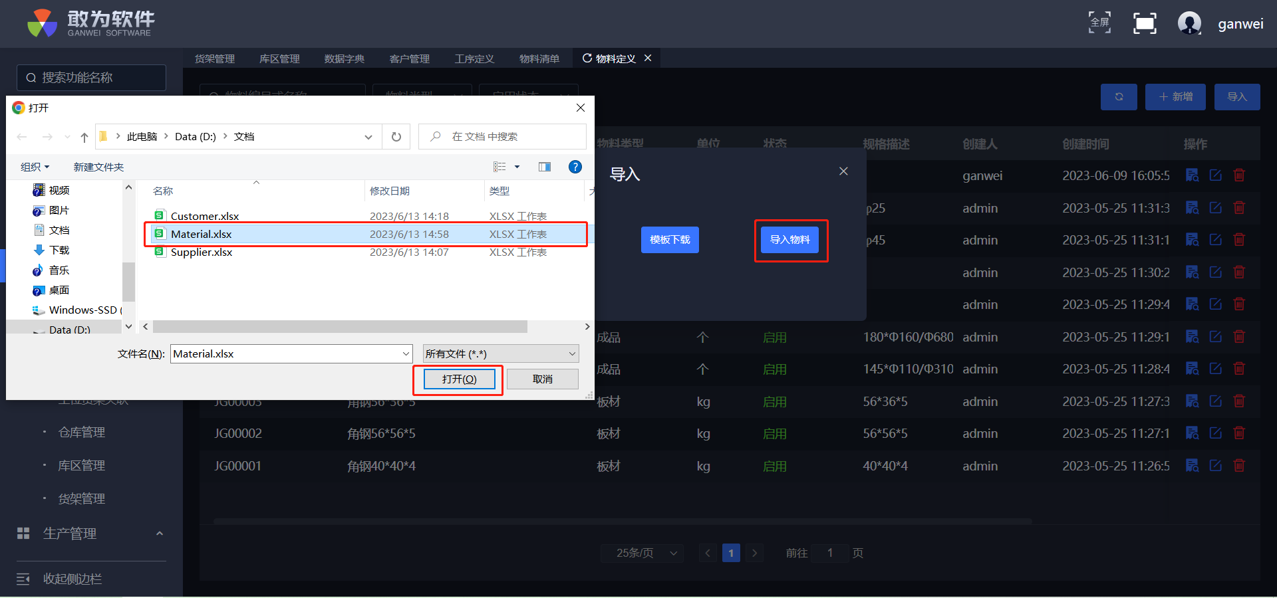Screen dimensions: 1277x598
Task: Delete the ganwei created row
Action: coord(1239,175)
